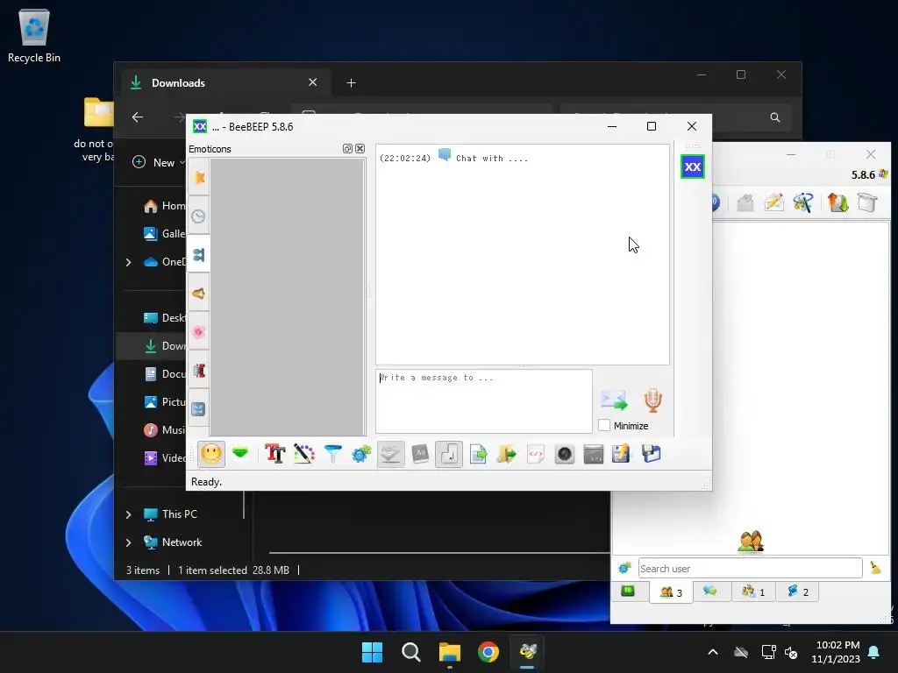This screenshot has width=898, height=673.
Task: Click the New button in File Explorer
Action: (x=158, y=162)
